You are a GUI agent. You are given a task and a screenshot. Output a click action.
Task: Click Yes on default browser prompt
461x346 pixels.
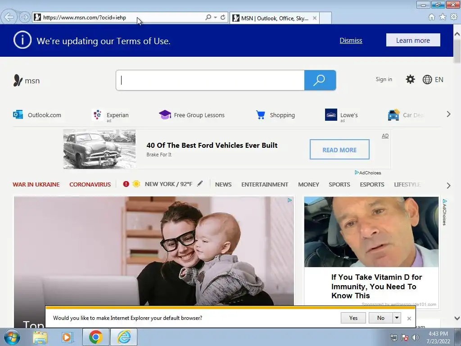click(353, 318)
